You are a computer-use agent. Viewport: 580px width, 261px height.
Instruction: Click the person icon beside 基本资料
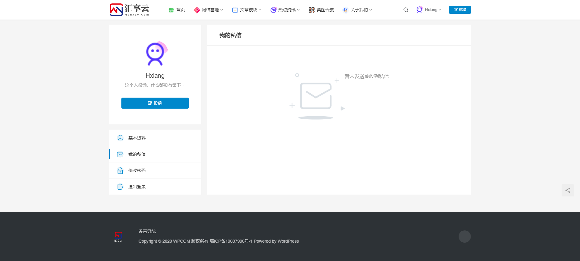120,138
